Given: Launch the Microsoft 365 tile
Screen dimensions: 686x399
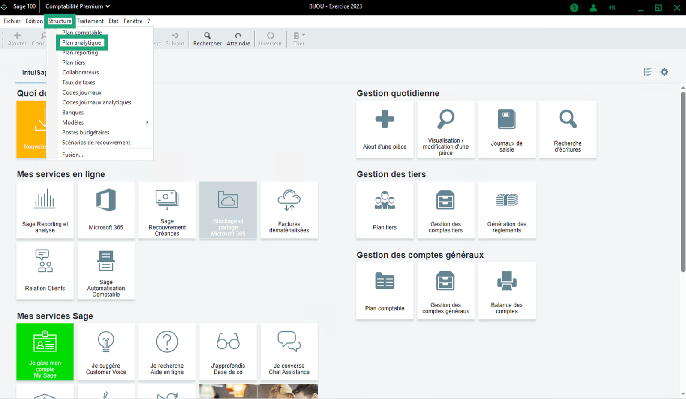Looking at the screenshot, I should pos(106,210).
